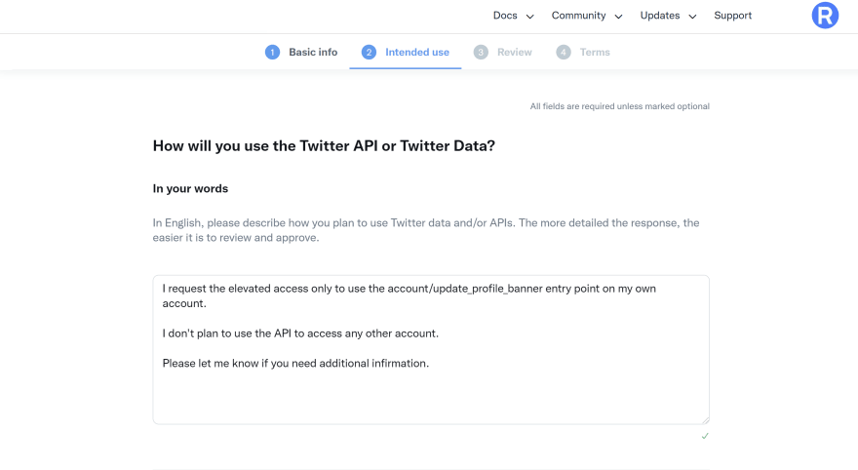Go back to Basic info step

tap(301, 52)
